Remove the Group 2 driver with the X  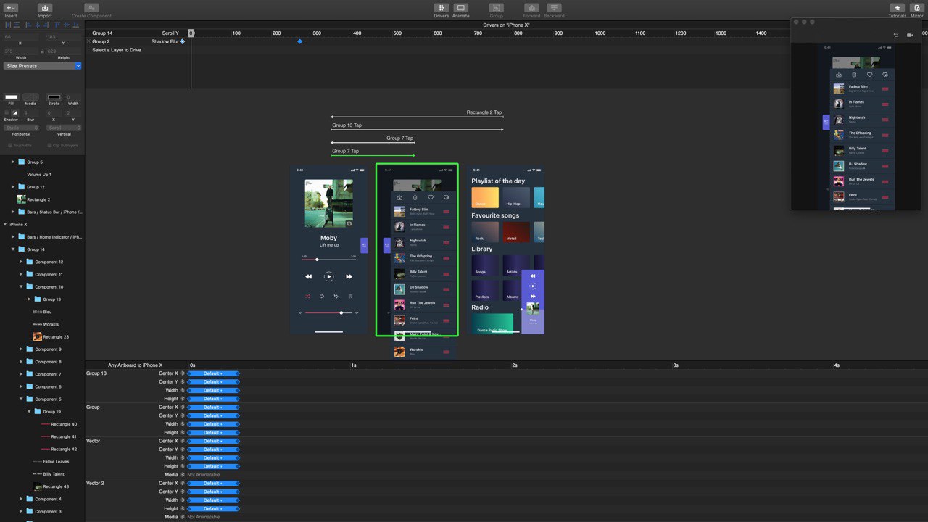click(x=88, y=41)
